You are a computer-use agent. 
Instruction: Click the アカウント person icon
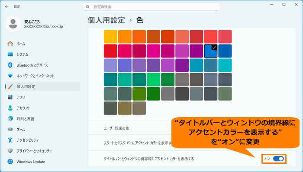click(10, 108)
